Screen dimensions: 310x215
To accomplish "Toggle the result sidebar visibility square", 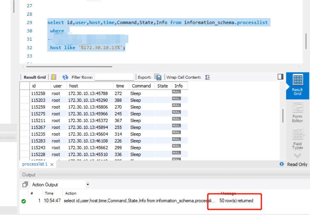I will tap(280, 76).
